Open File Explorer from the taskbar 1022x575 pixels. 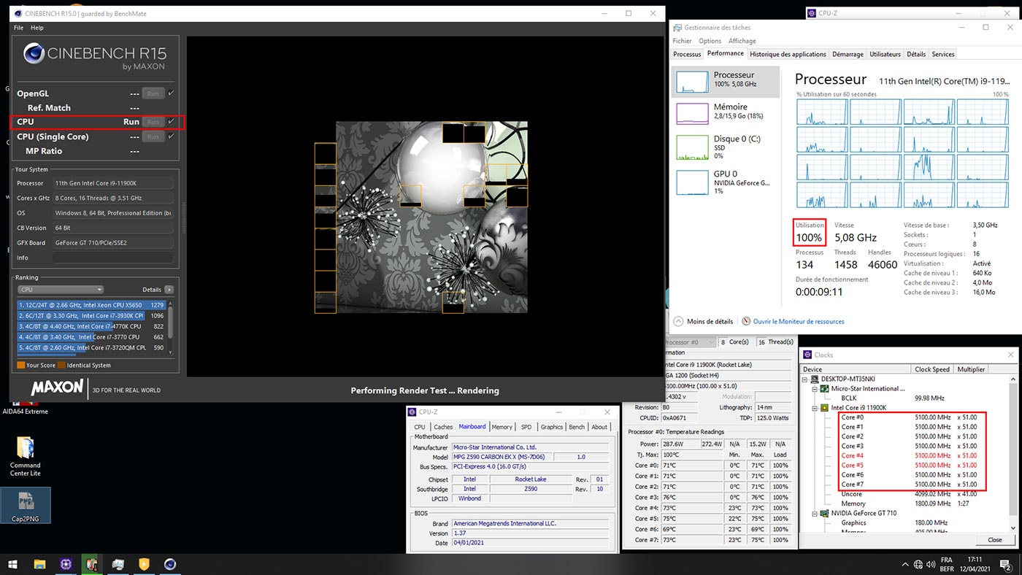pos(39,564)
